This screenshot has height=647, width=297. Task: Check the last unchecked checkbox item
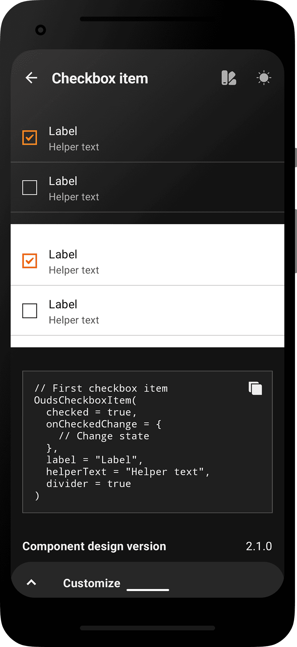point(29,311)
